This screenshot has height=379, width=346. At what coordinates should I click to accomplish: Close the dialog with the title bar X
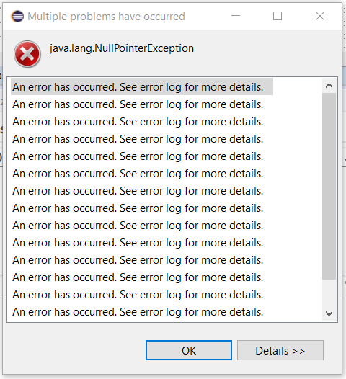320,16
